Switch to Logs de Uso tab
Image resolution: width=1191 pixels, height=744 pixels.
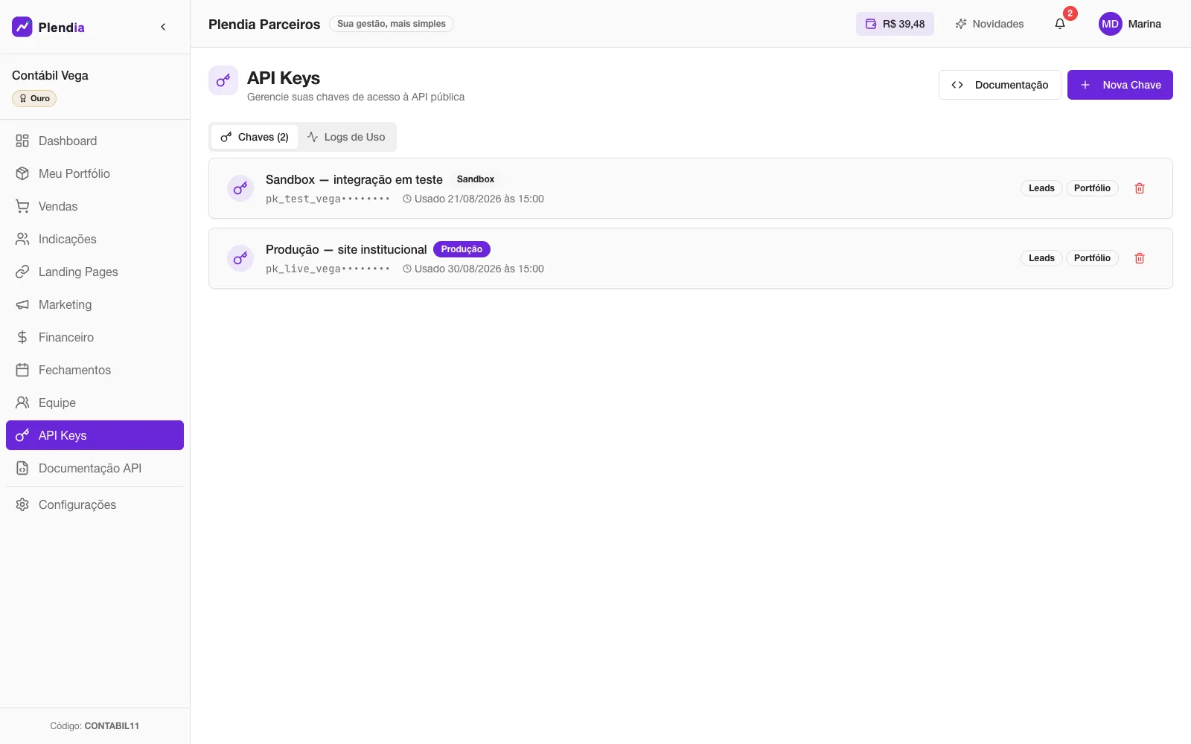coord(346,137)
